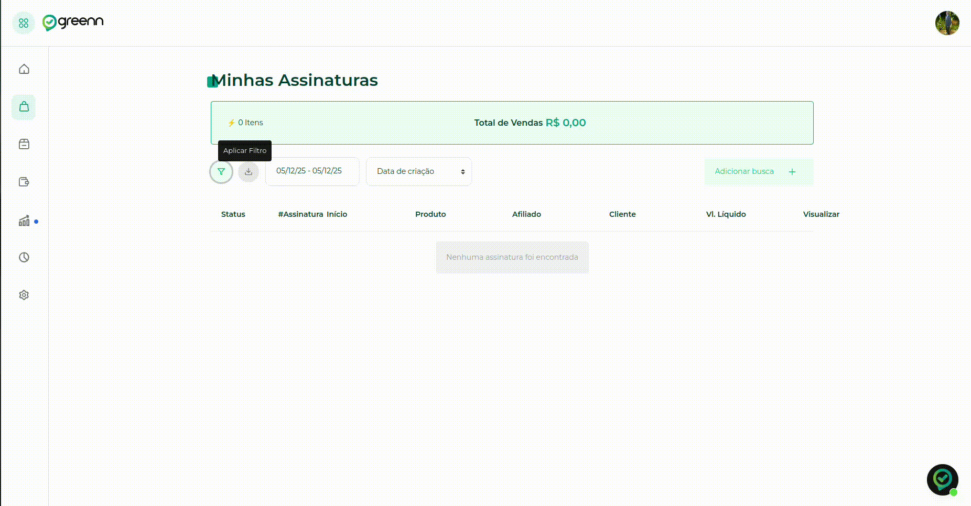This screenshot has height=506, width=971.
Task: Open the Greenn chat support widget
Action: (x=943, y=480)
